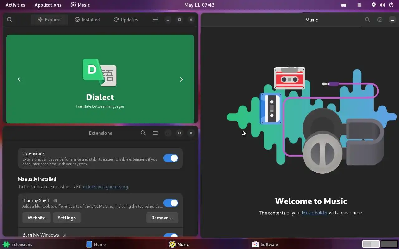The height and width of the screenshot is (249, 399).
Task: Enable selection mode in Music window
Action: click(380, 20)
